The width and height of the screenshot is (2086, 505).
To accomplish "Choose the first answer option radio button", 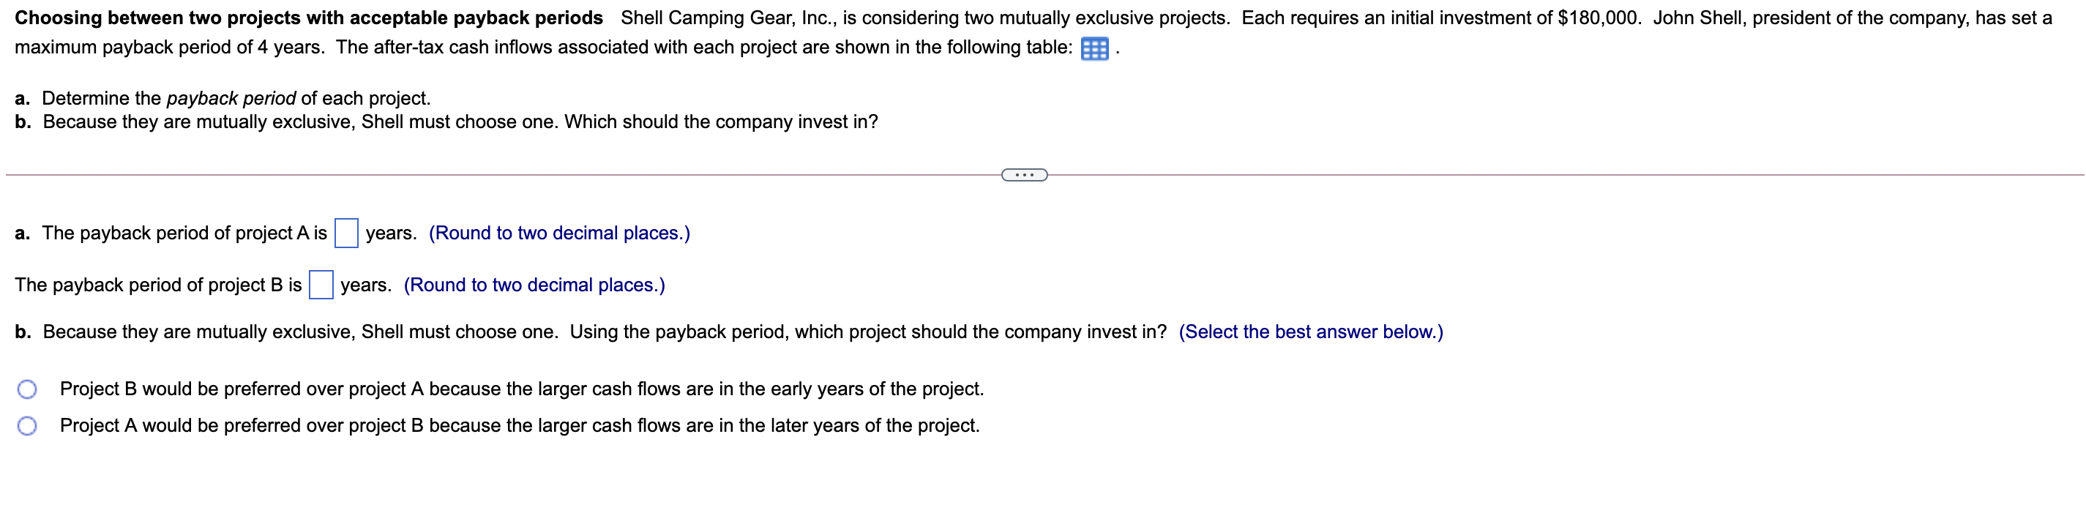I will (27, 389).
